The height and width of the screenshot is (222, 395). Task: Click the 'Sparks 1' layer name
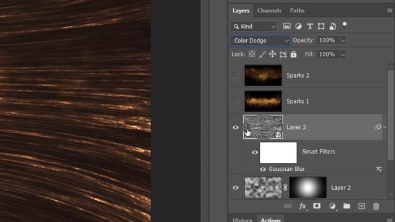[x=297, y=101]
